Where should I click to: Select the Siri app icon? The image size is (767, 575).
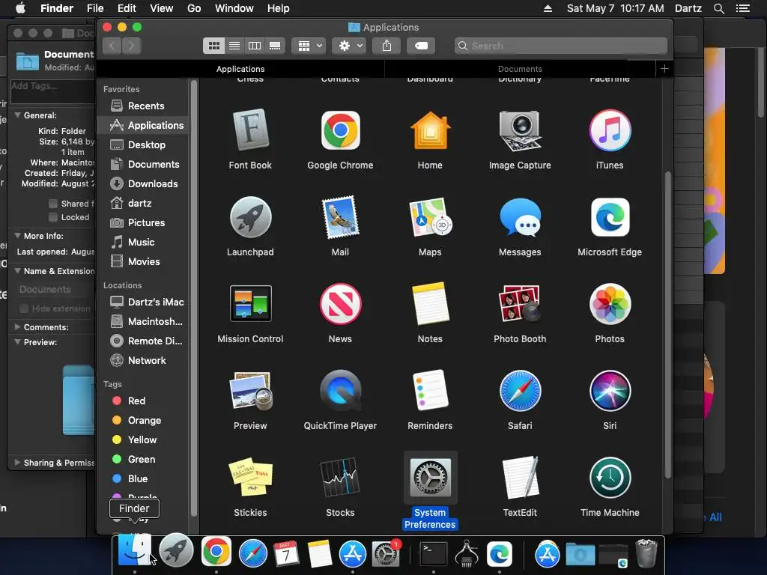[610, 391]
